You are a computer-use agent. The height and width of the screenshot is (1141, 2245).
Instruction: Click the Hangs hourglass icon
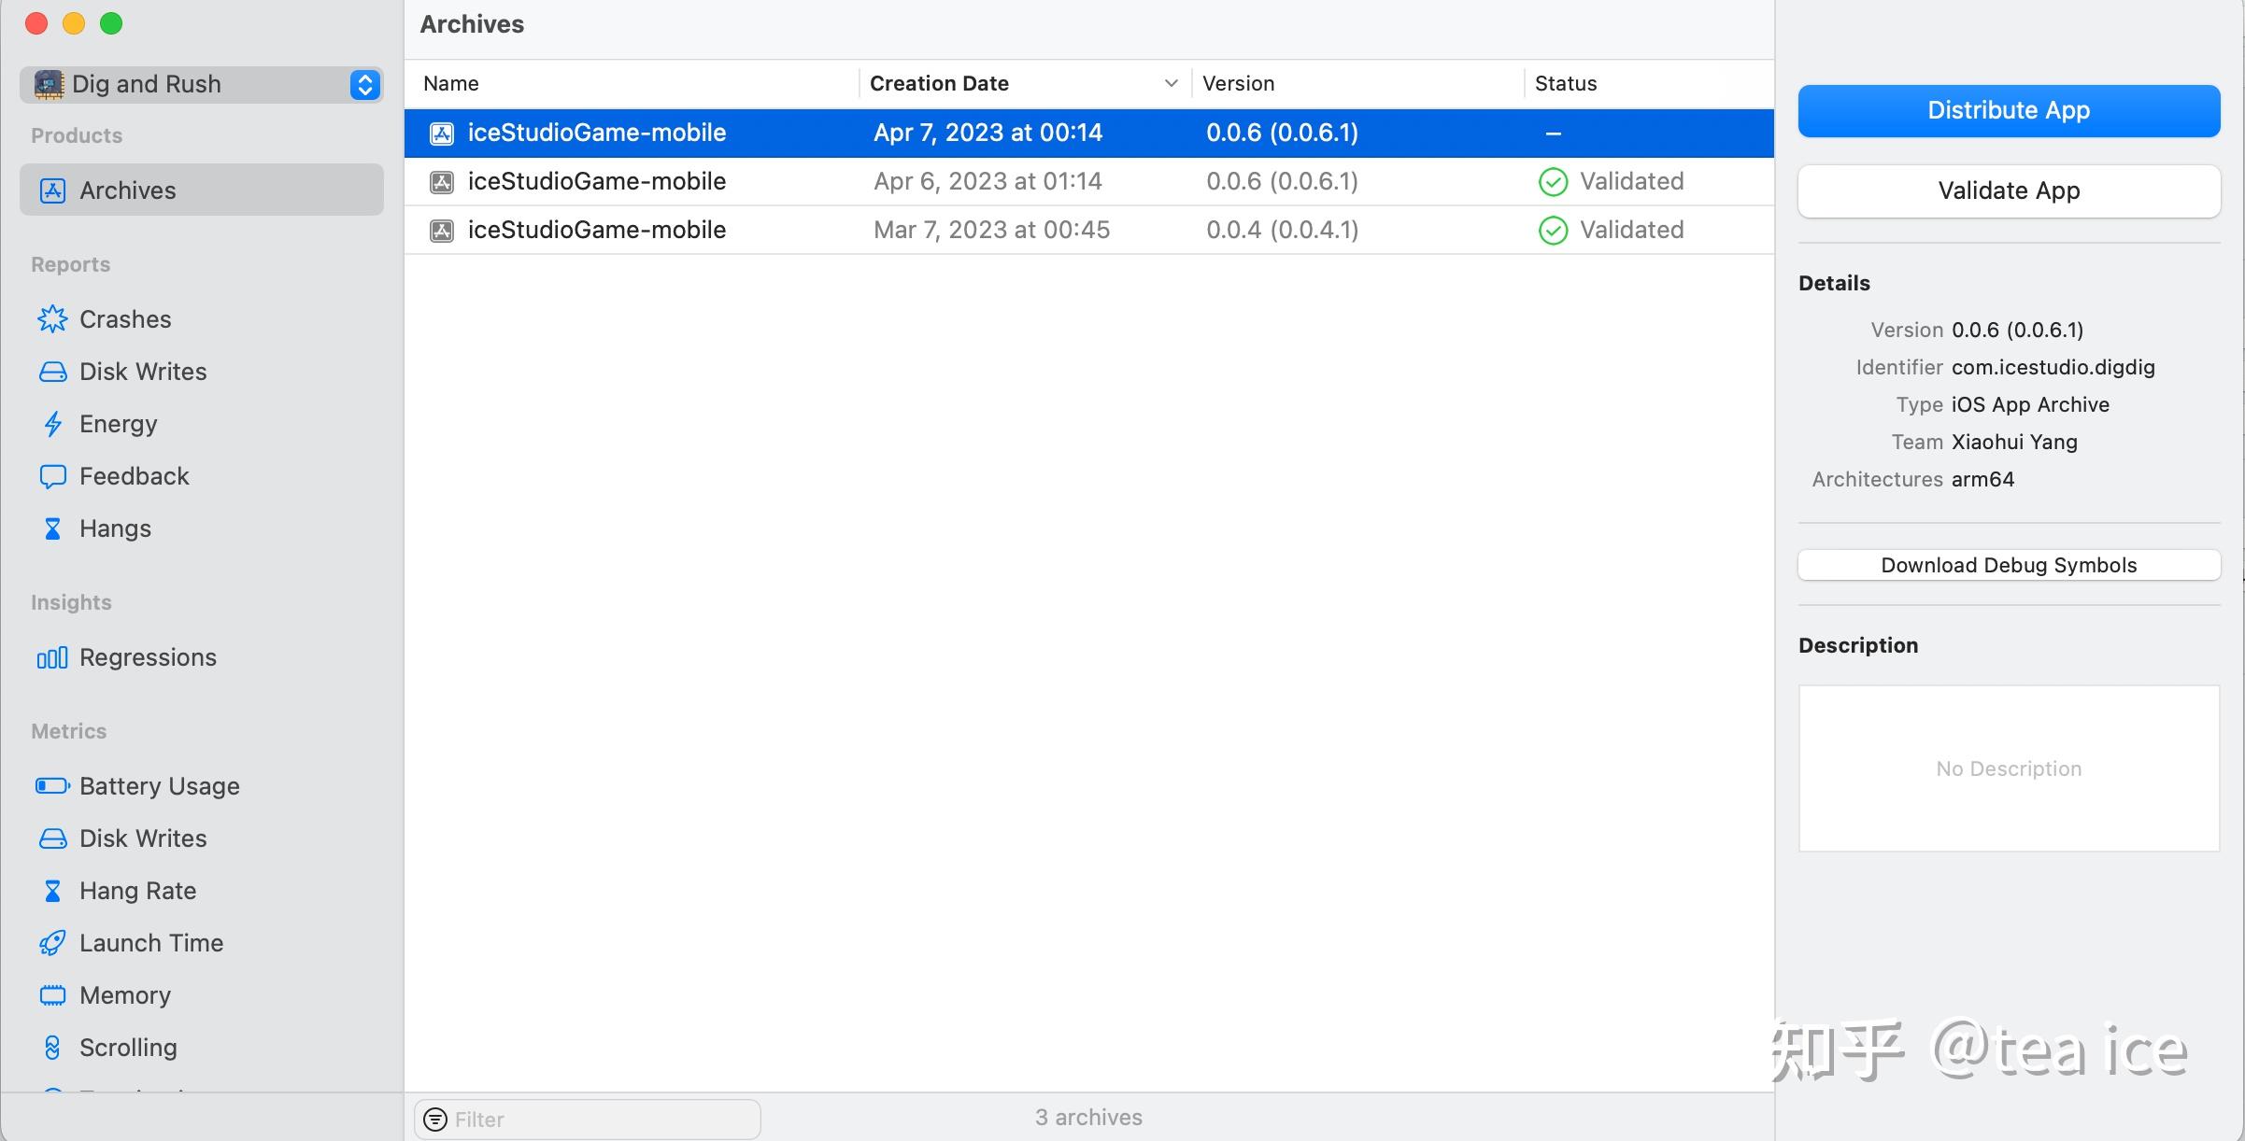52,528
